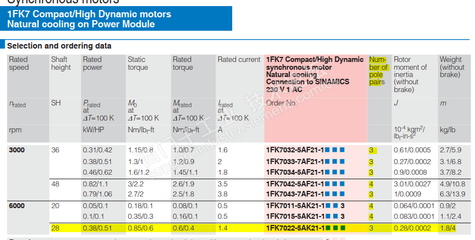Select the "Shaft height" column header
The image size is (475, 240).
(60, 63)
